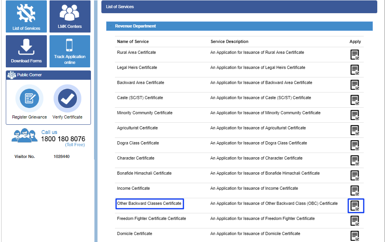385x242 pixels.
Task: Click the Apply icon for Rural Area Certificate
Action: point(355,55)
